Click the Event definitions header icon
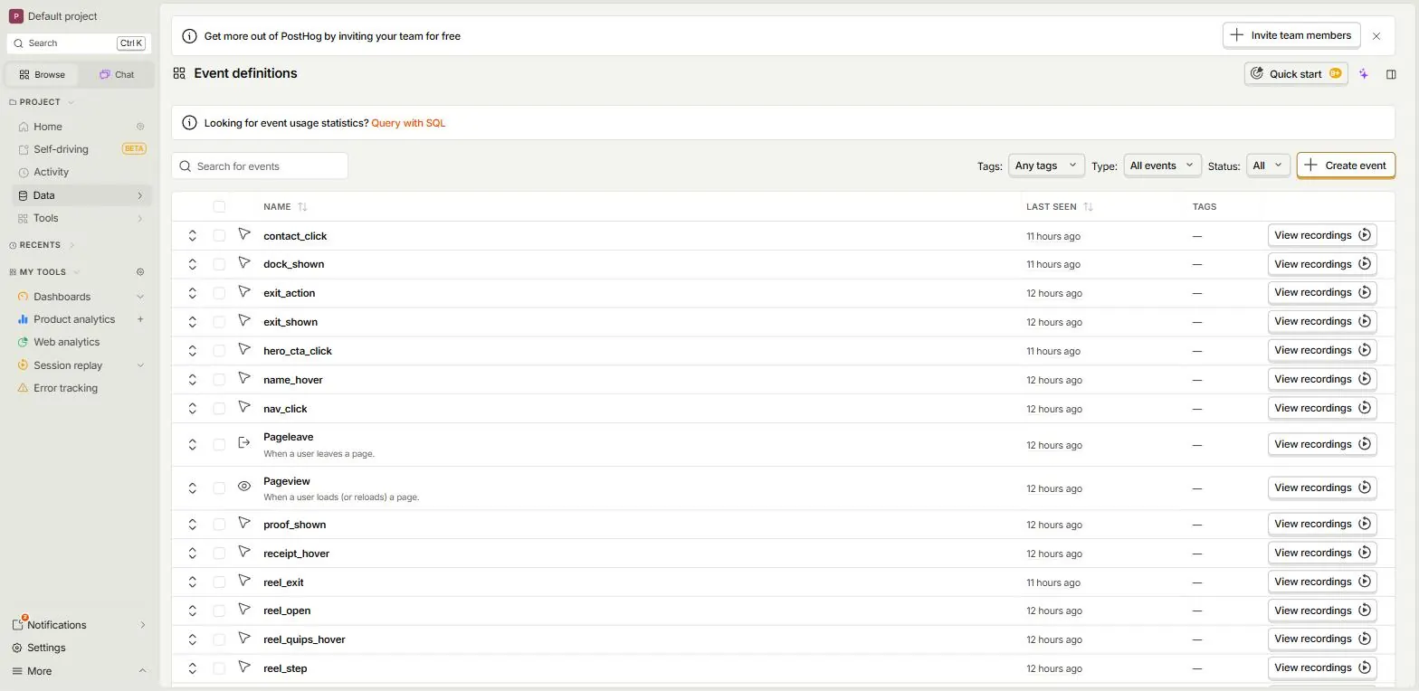1419x691 pixels. tap(179, 73)
